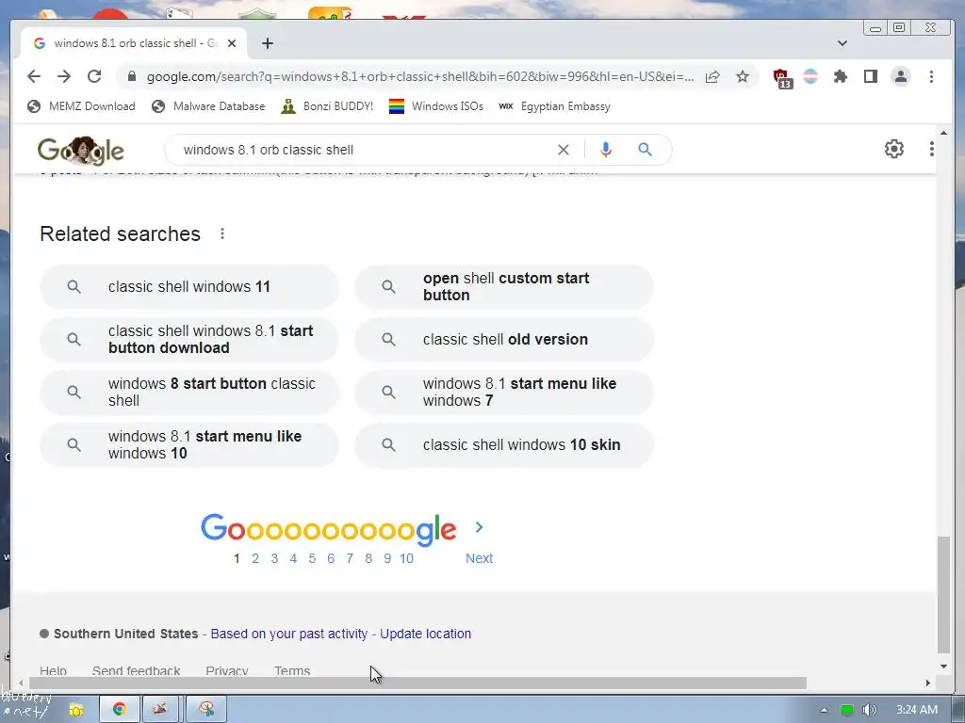Open the tab search dropdown arrow
Viewport: 965px width, 723px height.
click(842, 43)
